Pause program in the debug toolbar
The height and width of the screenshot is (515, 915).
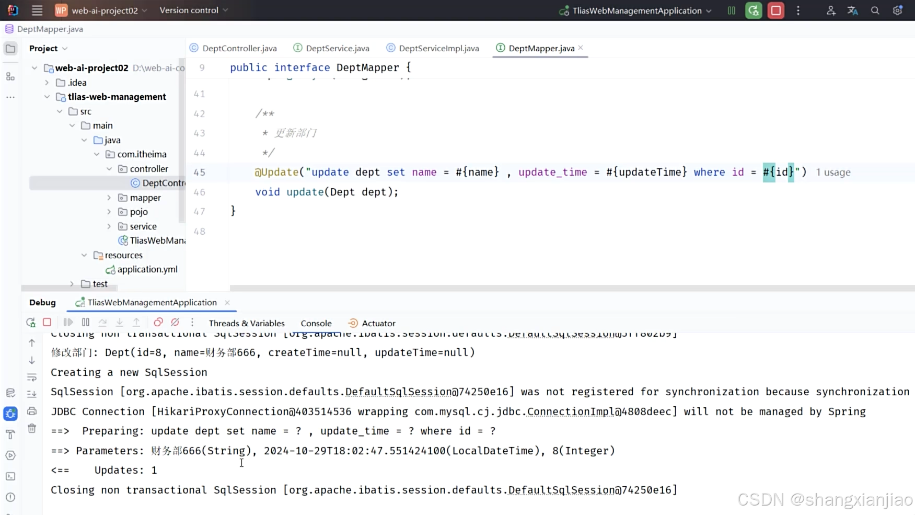click(x=86, y=323)
